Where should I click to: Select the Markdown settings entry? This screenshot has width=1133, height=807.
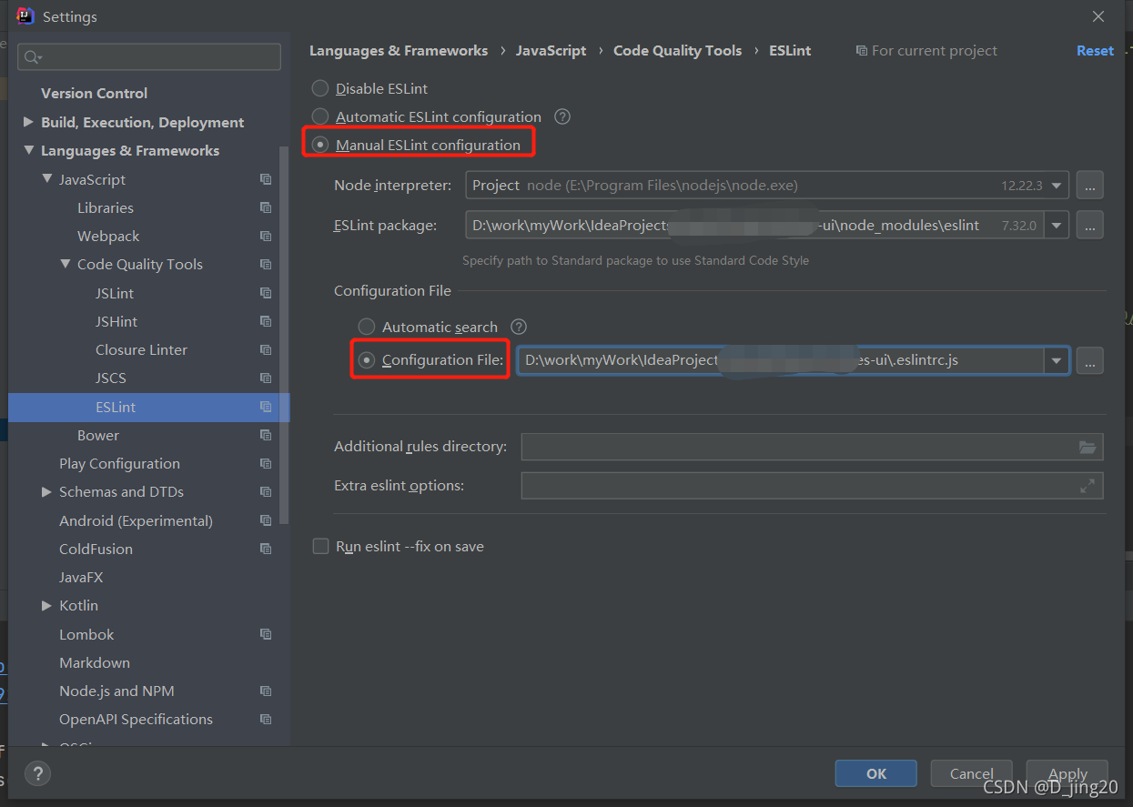[x=95, y=662]
